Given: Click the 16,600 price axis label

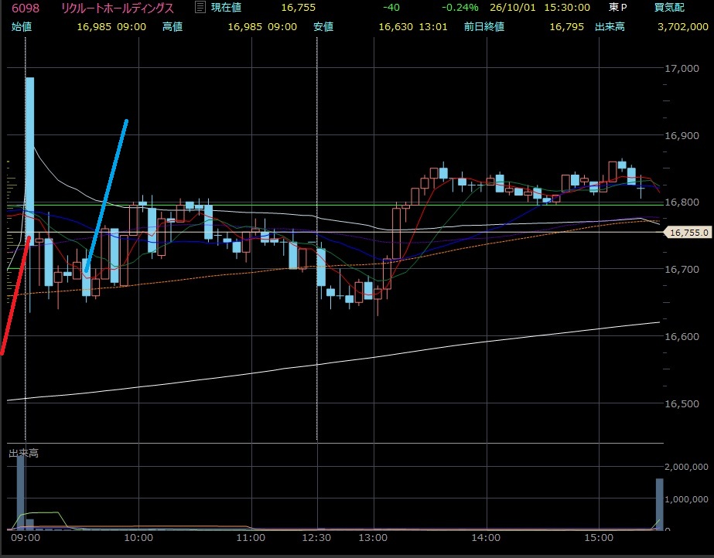Looking at the screenshot, I should click(x=682, y=336).
